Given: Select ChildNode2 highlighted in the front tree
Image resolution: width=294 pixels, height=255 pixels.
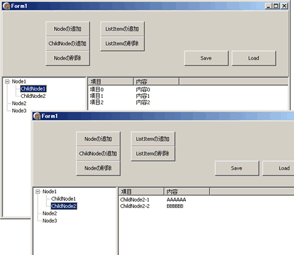Looking at the screenshot, I should tap(64, 206).
